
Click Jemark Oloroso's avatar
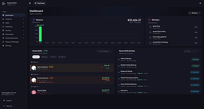point(34,80)
